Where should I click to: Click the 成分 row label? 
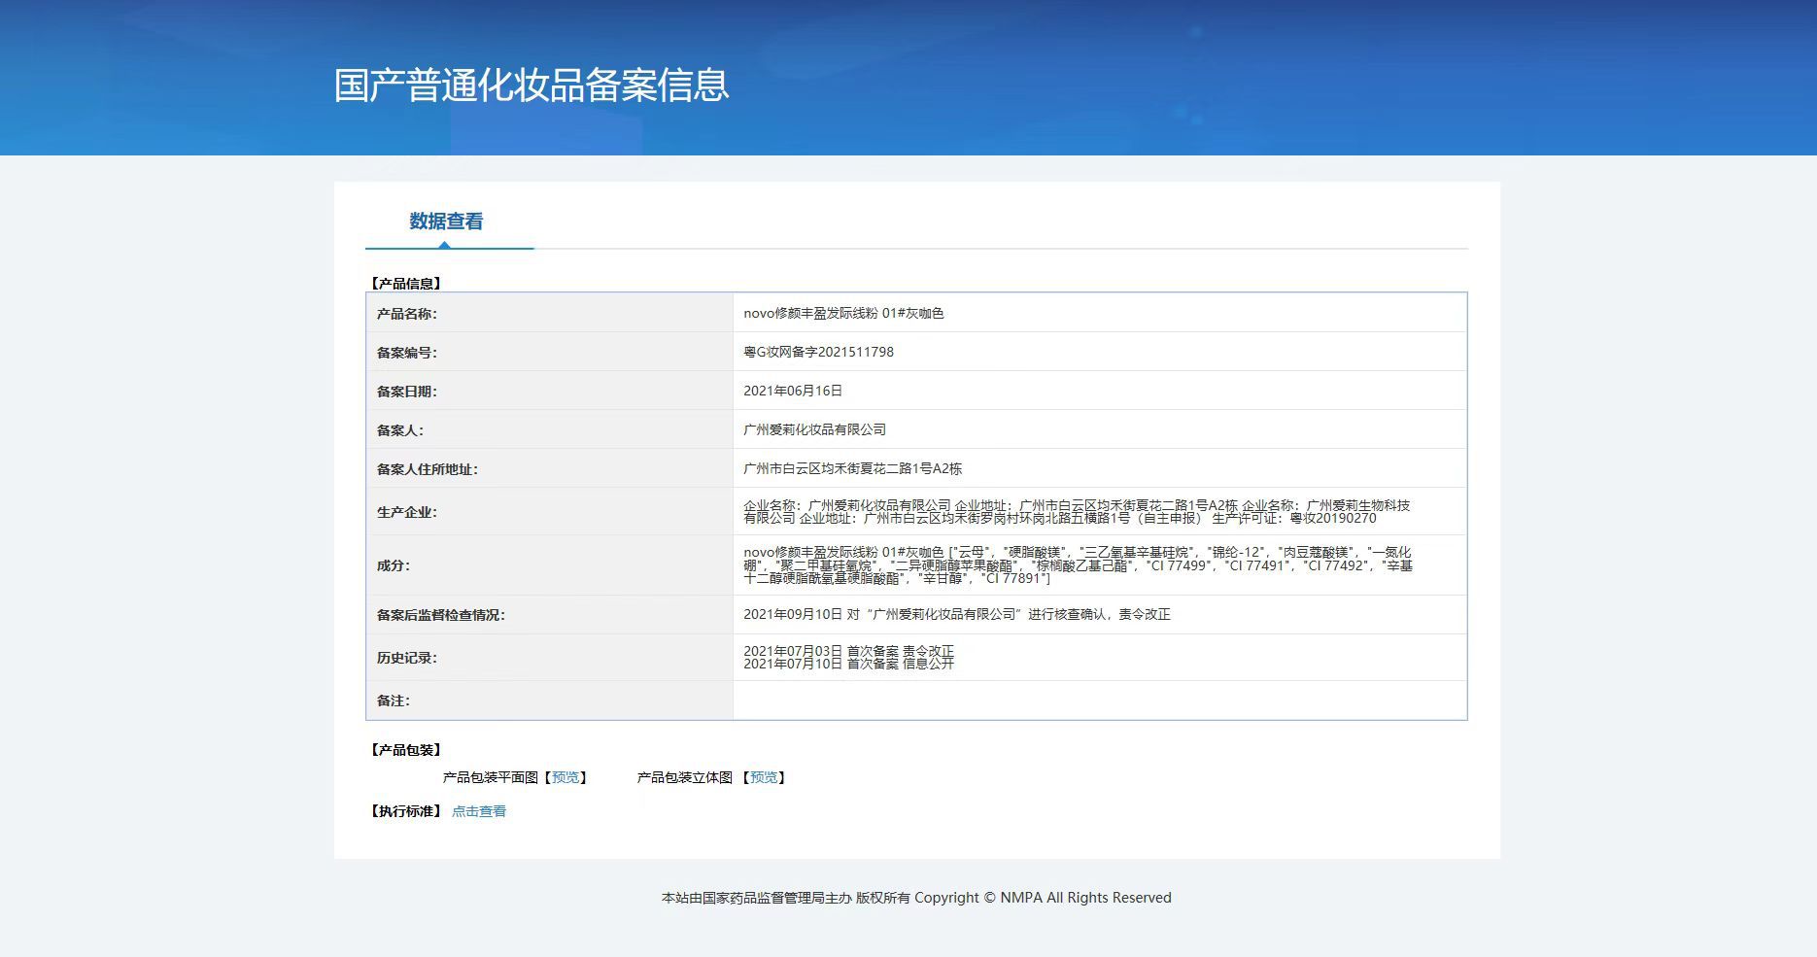(394, 565)
